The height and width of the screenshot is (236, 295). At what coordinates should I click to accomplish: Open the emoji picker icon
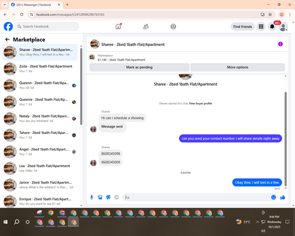[x=273, y=197]
